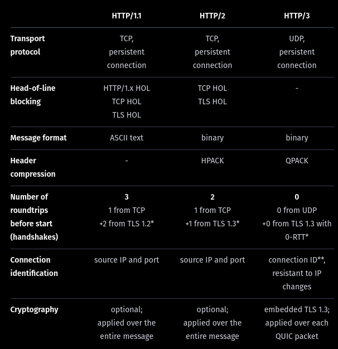Click the HTTP/3 column header

297,16
